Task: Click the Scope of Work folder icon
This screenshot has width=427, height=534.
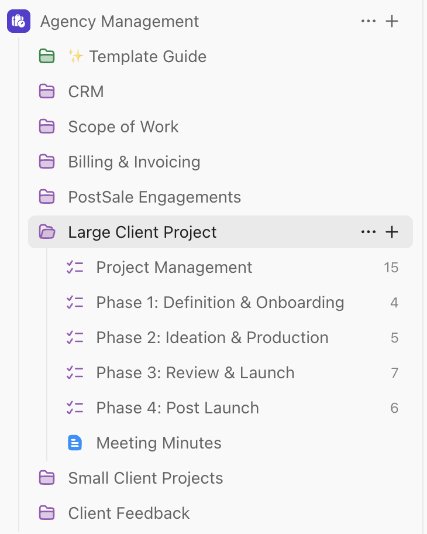Action: (47, 126)
